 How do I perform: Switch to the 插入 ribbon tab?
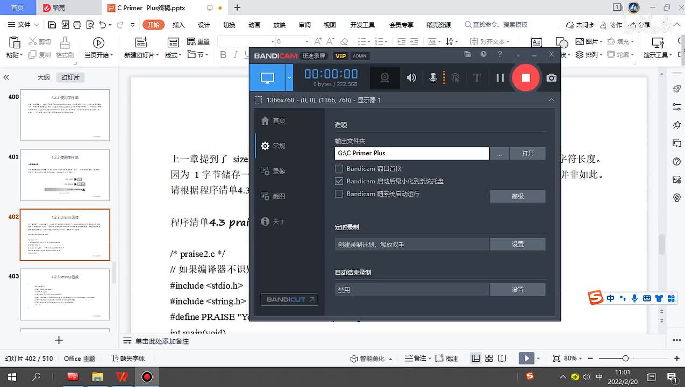coord(179,25)
